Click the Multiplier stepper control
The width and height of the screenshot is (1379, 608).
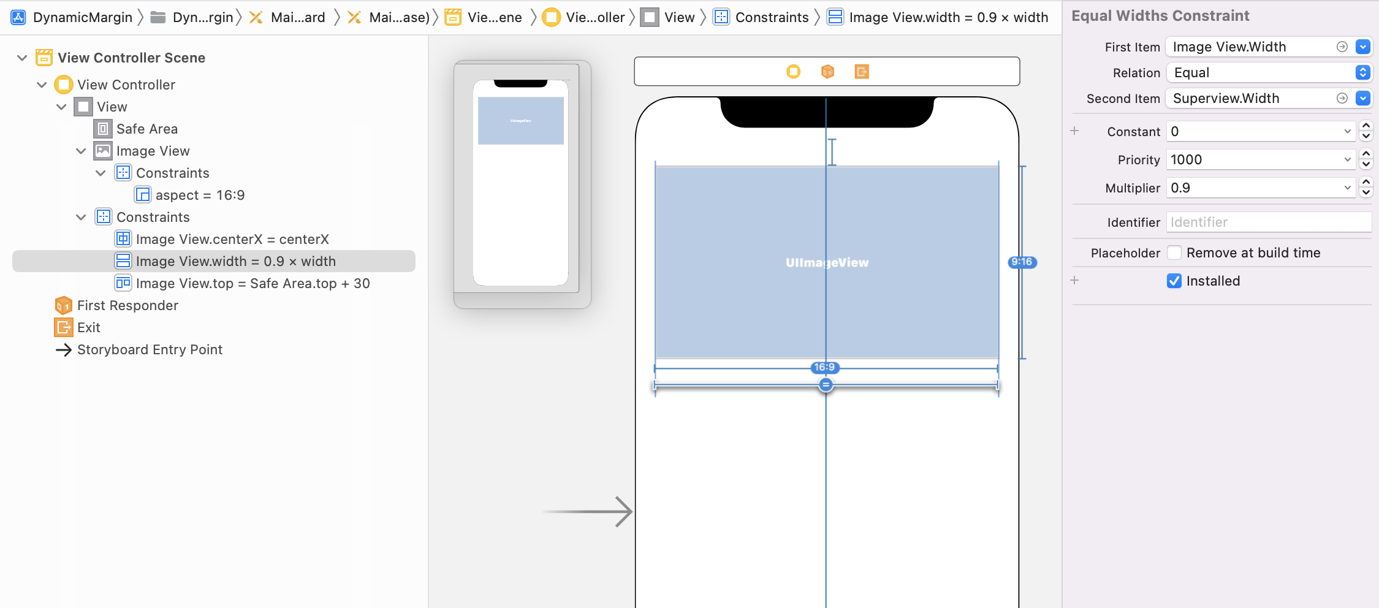point(1366,188)
